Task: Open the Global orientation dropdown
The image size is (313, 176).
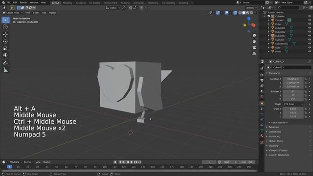Action: [113, 8]
